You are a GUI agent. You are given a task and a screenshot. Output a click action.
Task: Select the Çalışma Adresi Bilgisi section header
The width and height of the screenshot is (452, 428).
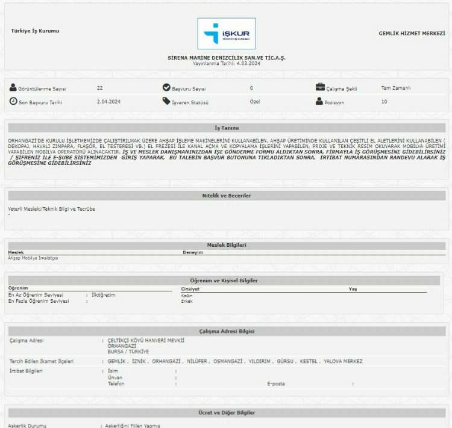[x=226, y=332]
